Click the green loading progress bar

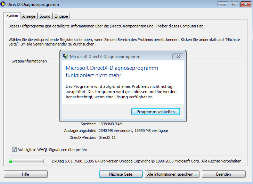point(26,161)
